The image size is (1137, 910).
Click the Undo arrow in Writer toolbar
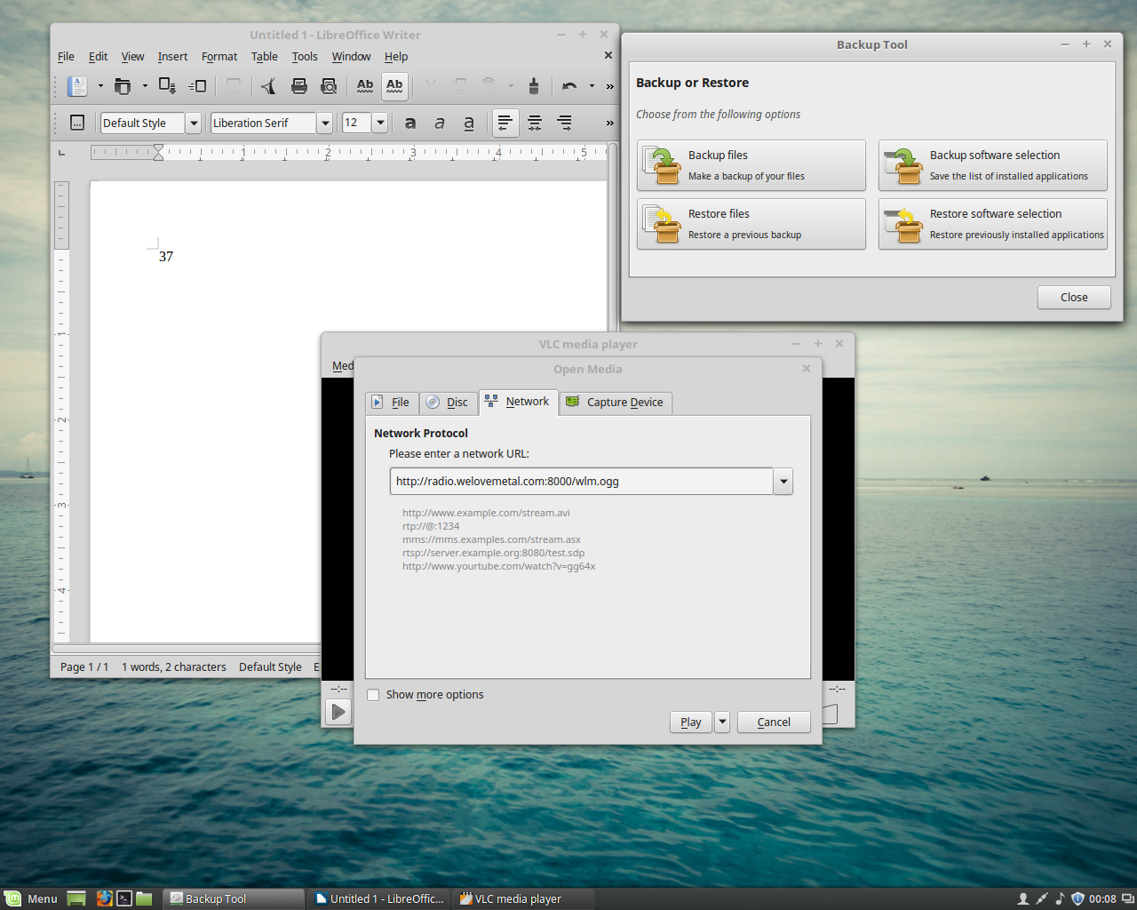(x=569, y=86)
